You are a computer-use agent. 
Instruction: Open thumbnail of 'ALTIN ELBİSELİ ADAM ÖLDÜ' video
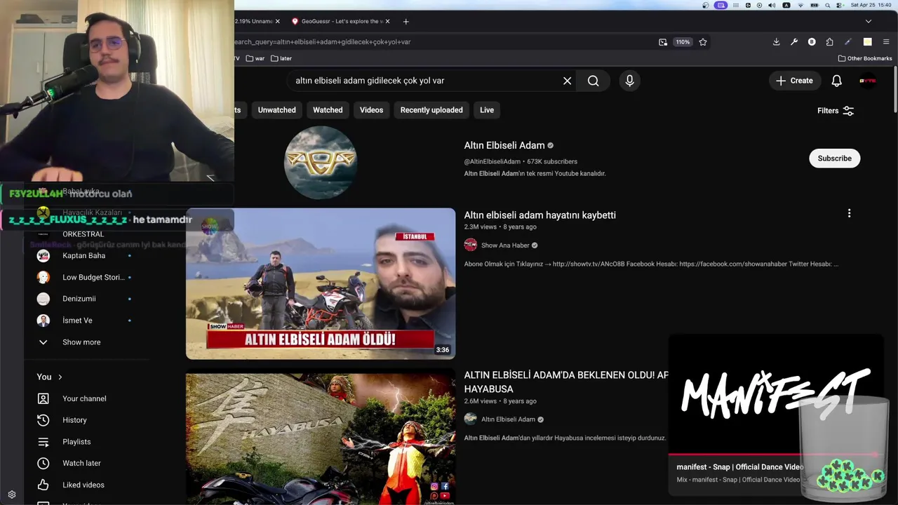321,283
